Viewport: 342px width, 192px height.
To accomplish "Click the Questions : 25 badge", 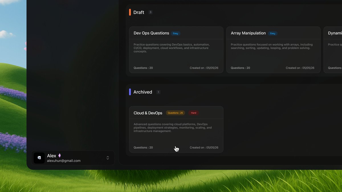I will [175, 113].
